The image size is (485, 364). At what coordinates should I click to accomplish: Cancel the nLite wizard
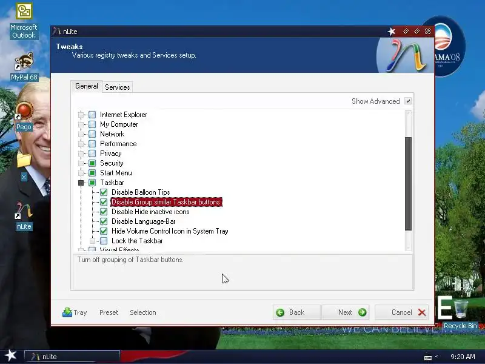coord(403,312)
